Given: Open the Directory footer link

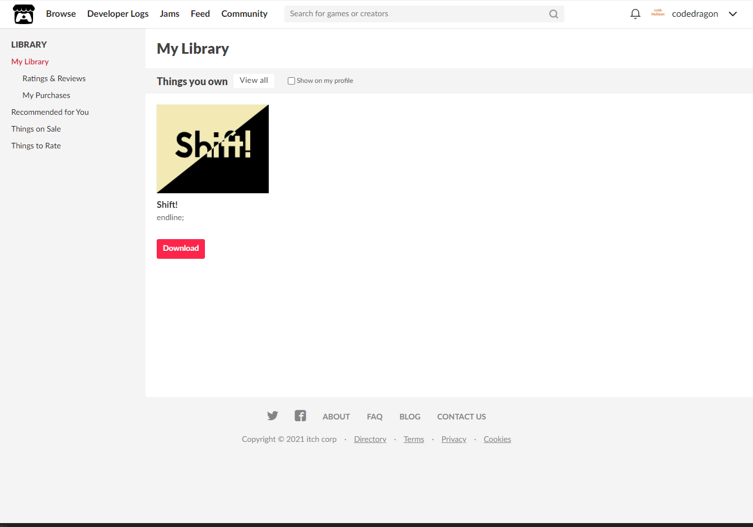Looking at the screenshot, I should [x=371, y=439].
